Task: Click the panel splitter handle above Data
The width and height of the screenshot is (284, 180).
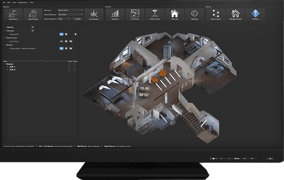Action: (x=41, y=60)
